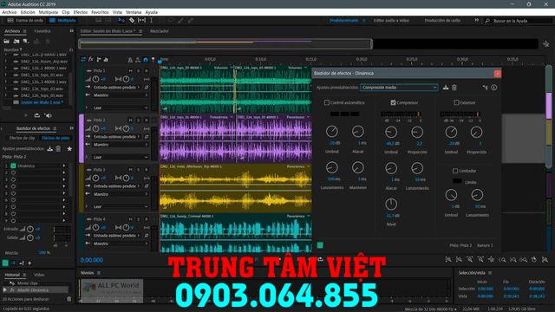Toggle inputs/outputs view in editor
The width and height of the screenshot is (555, 312).
[x=83, y=60]
